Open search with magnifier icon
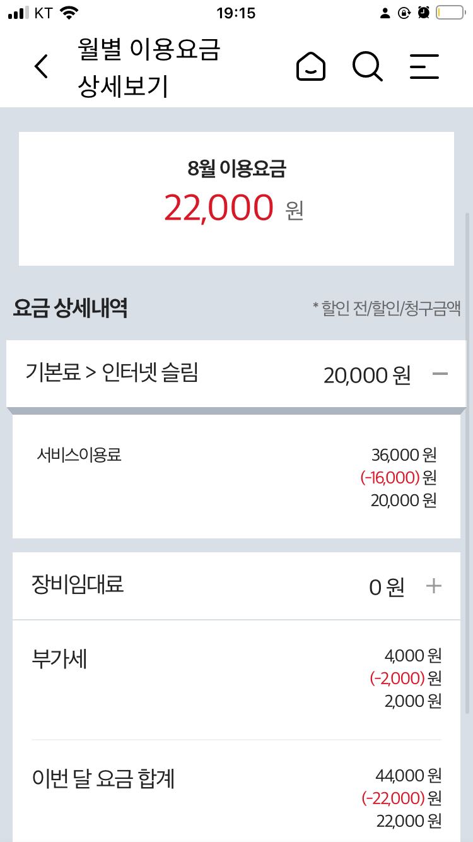This screenshot has height=842, width=473. (x=367, y=66)
